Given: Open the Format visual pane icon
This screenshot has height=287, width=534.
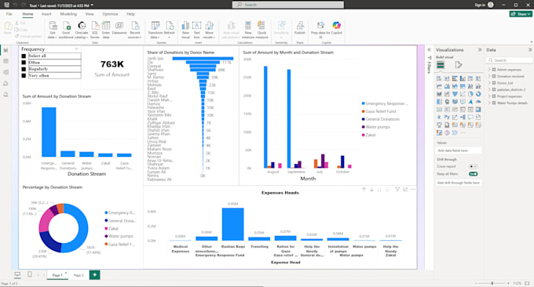Looking at the screenshot, I should click(459, 65).
